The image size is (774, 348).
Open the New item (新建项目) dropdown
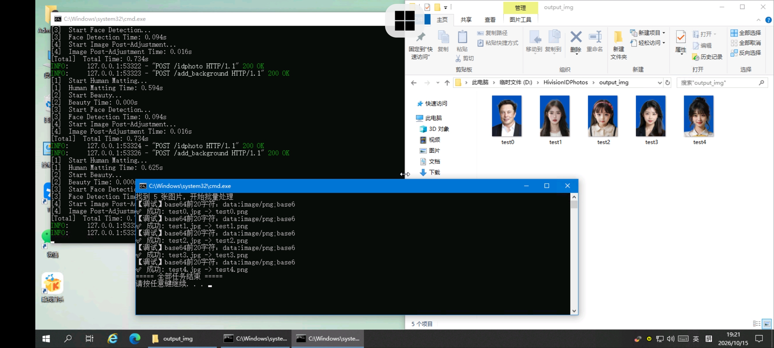[648, 33]
